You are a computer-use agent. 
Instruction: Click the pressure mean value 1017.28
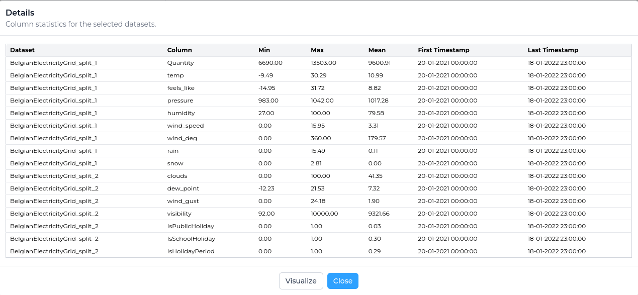(379, 101)
